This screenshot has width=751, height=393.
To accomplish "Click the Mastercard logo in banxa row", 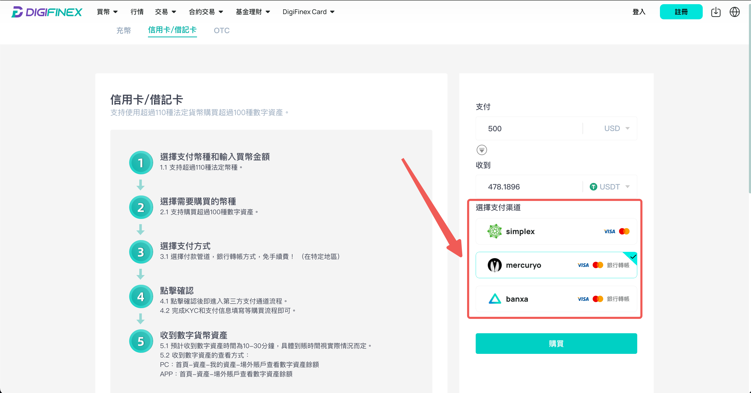I will pos(598,299).
